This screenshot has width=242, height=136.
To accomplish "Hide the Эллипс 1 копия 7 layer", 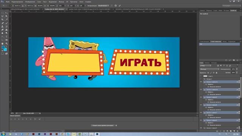I will pyautogui.click(x=201, y=113).
